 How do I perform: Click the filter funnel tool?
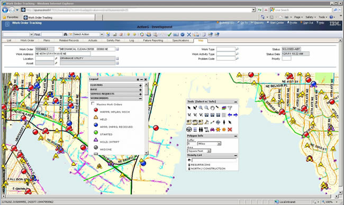(x=230, y=108)
